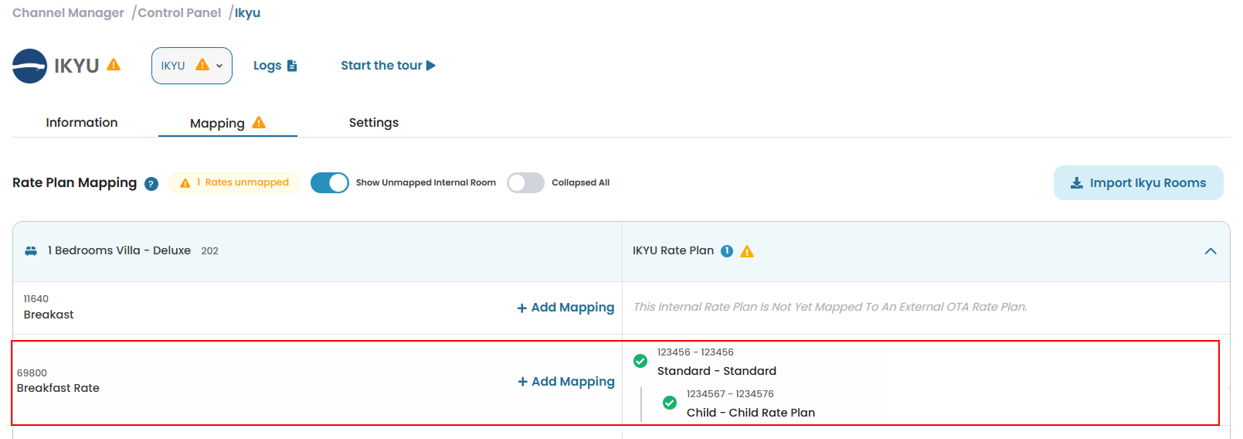Click the '123456 - 123456' code

[x=695, y=352]
